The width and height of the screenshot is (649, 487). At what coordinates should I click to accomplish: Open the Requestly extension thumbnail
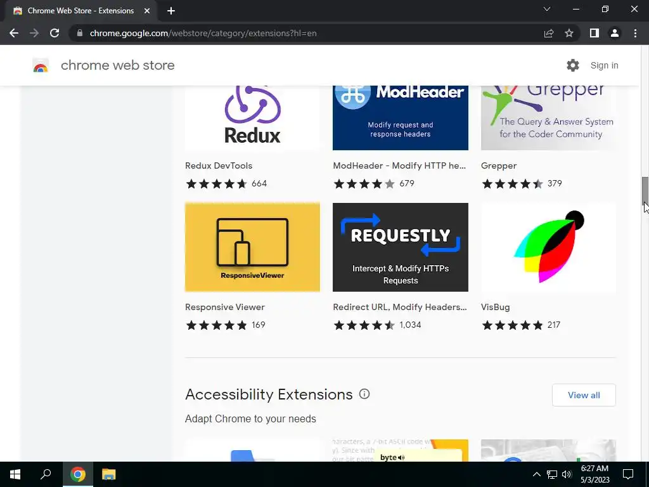tap(401, 247)
